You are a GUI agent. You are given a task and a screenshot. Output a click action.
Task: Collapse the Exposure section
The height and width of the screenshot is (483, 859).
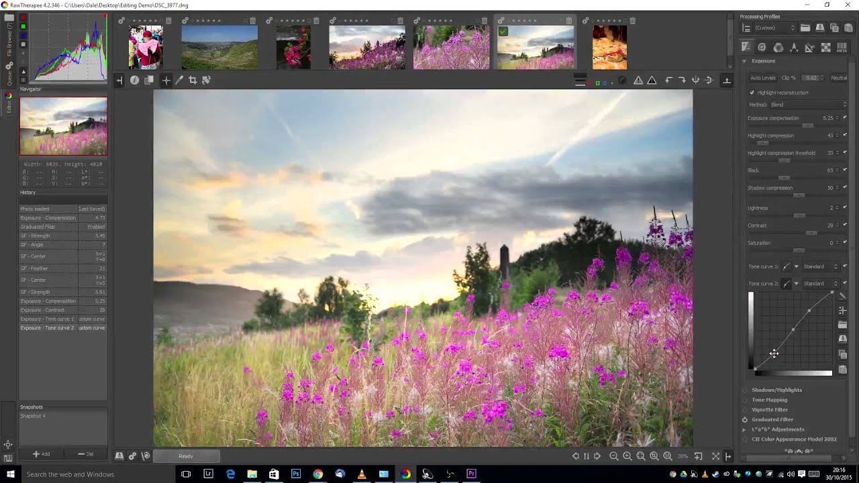(744, 61)
